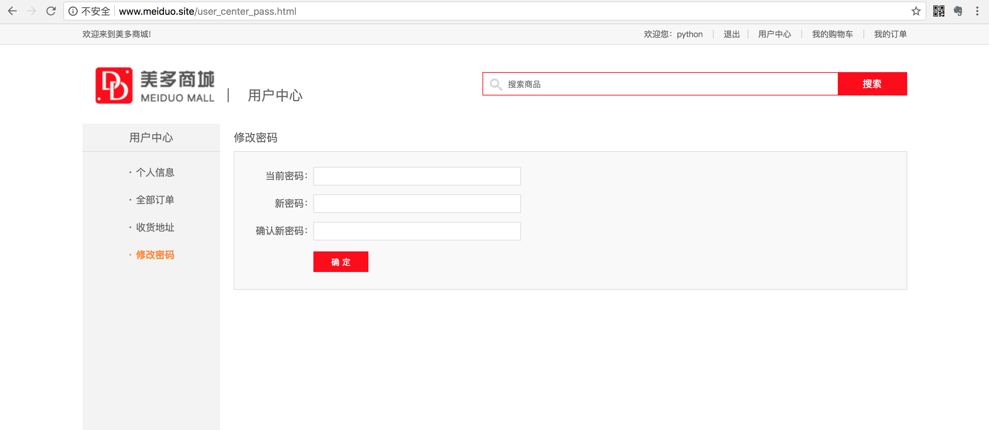
Task: Bookmark this page with star icon
Action: (x=916, y=11)
